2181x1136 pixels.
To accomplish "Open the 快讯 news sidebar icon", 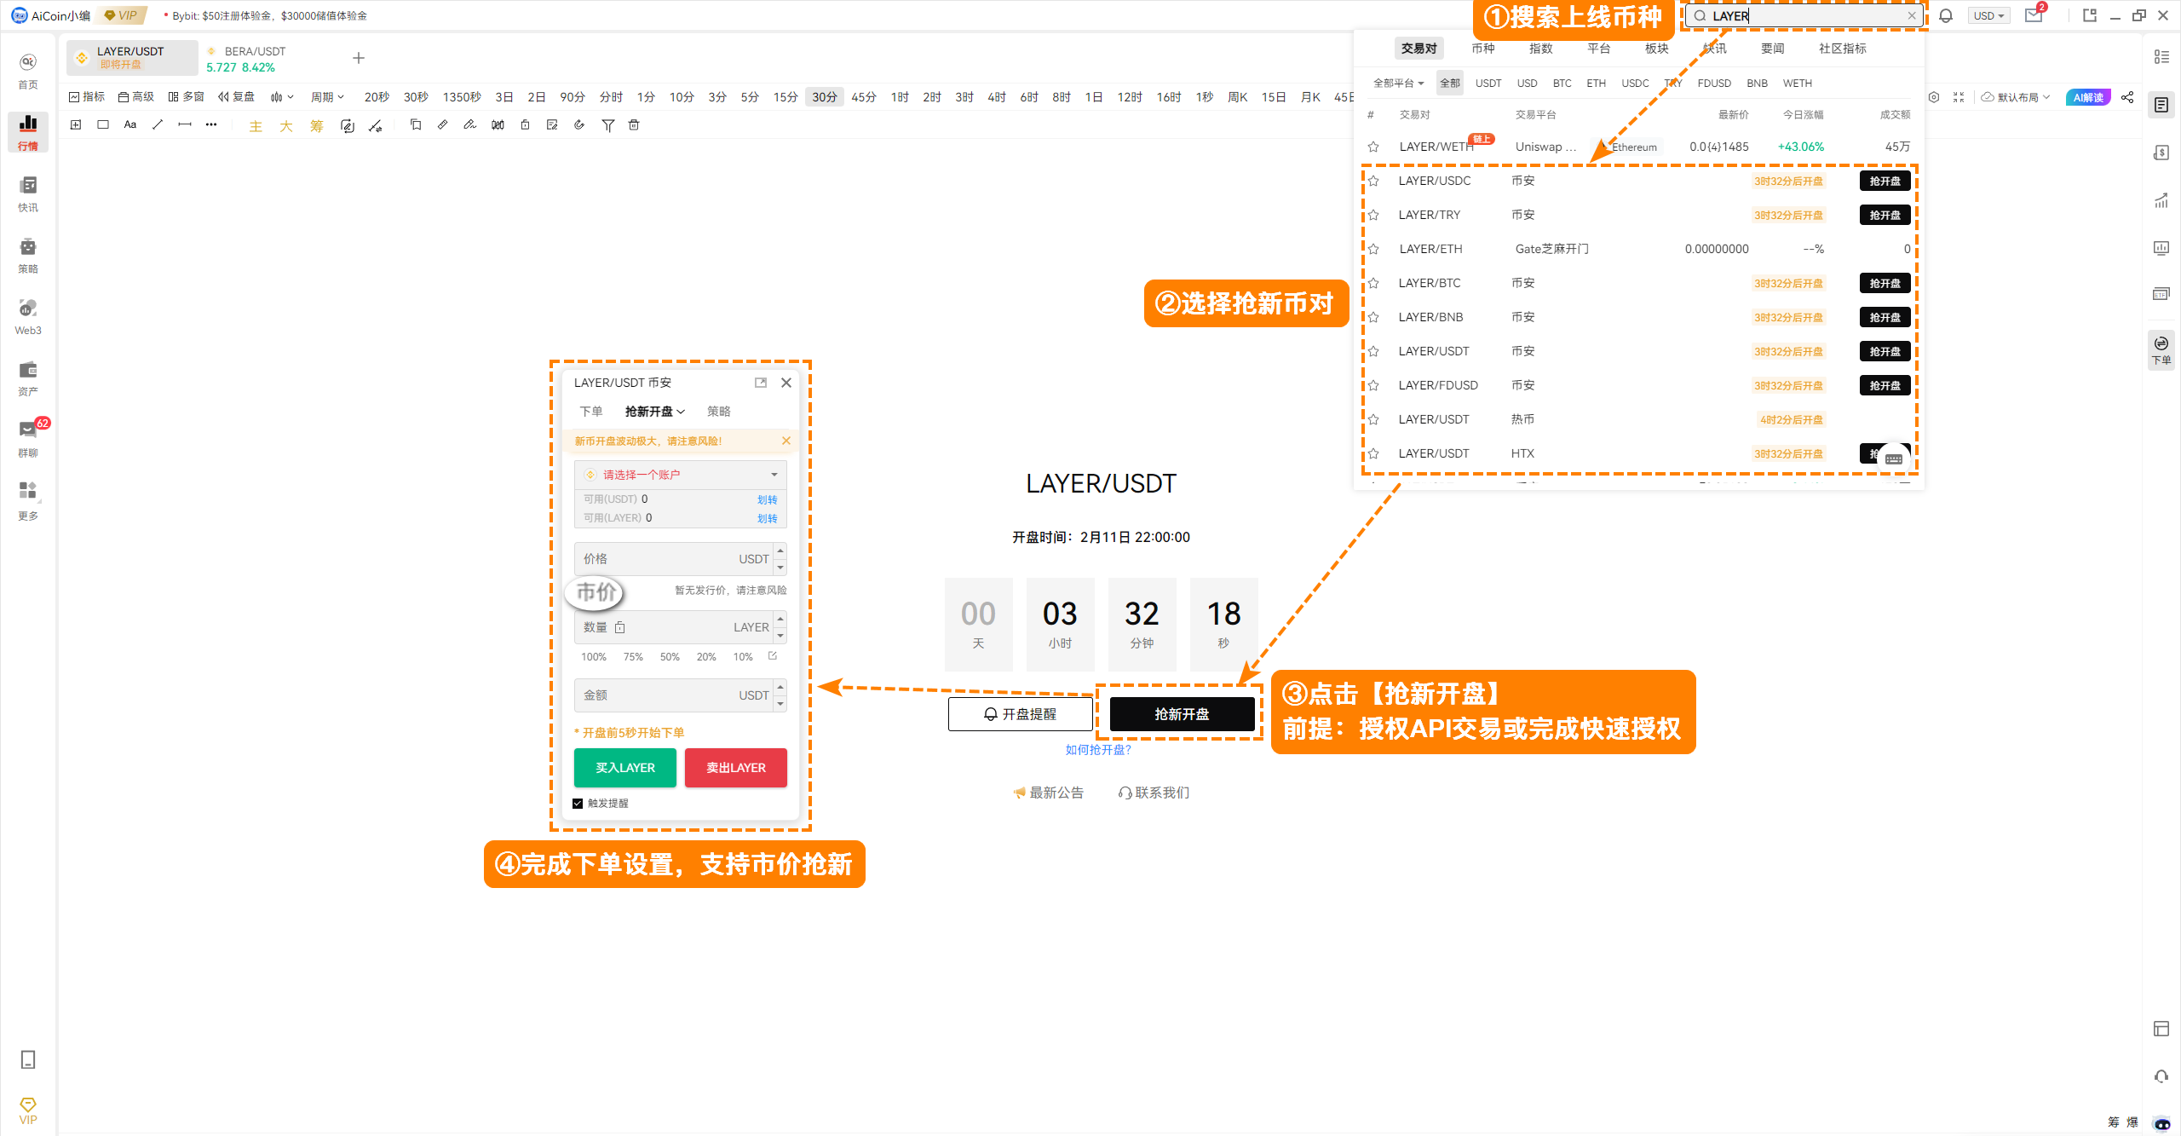I will (x=28, y=193).
